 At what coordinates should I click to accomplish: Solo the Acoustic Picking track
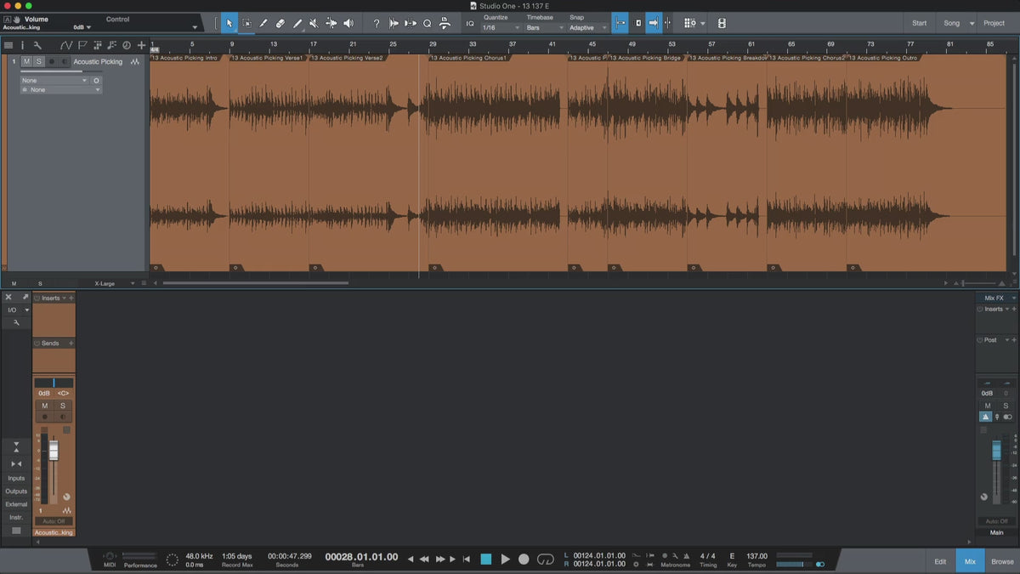[38, 61]
